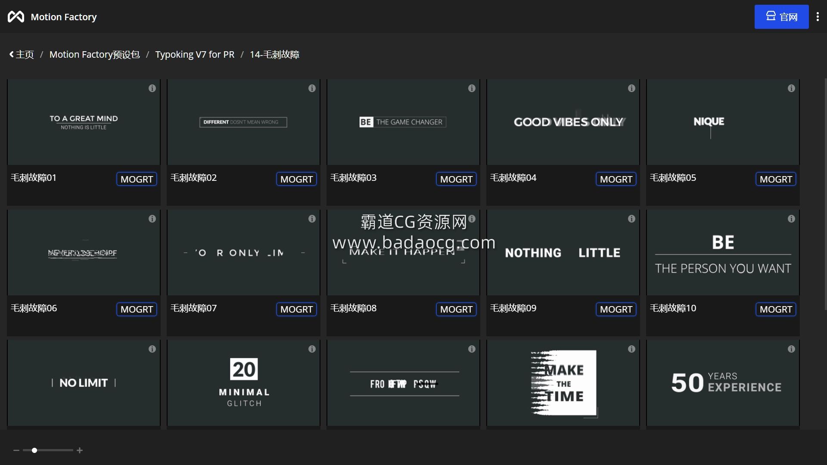Click MOGRT button for 毛刺故障07
Screen dimensions: 827x465
click(296, 309)
